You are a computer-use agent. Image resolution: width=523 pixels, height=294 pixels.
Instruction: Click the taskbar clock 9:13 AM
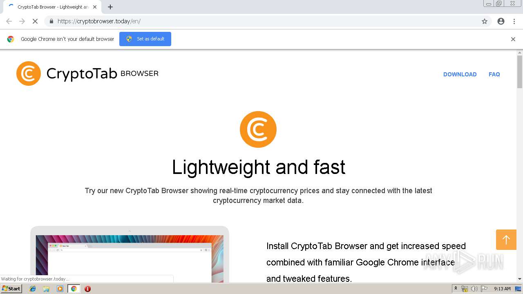coord(502,289)
